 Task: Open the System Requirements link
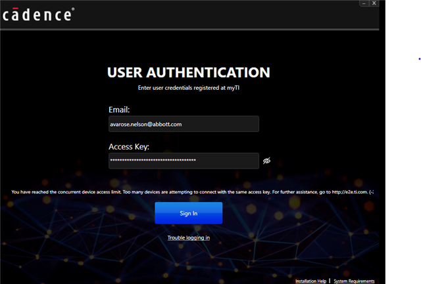(354, 281)
